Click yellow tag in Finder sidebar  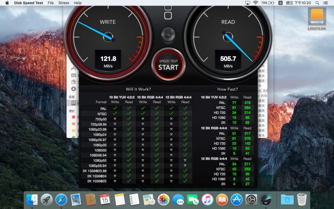click(73, 131)
